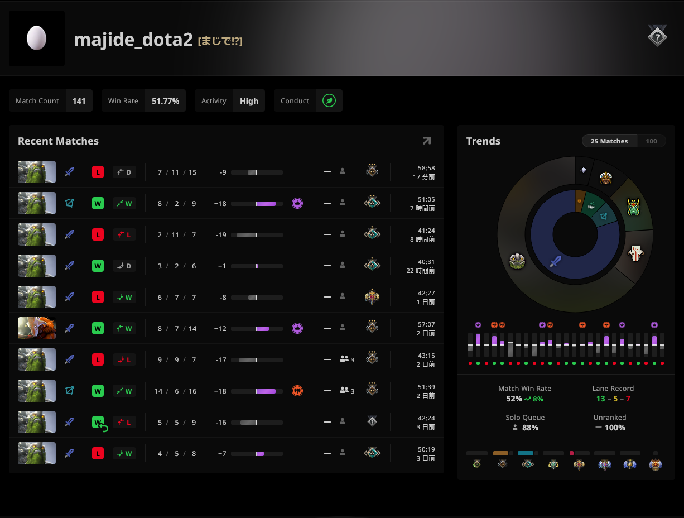
Task: Click KDA text 14 / 6 / 16
Action: [x=175, y=391]
